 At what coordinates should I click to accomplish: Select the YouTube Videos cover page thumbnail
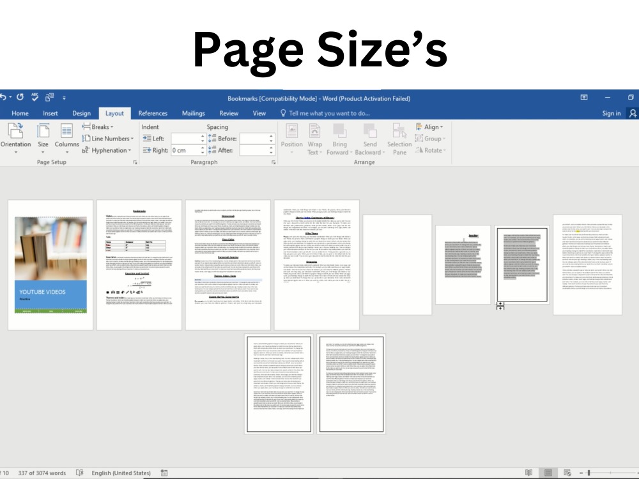coord(50,265)
